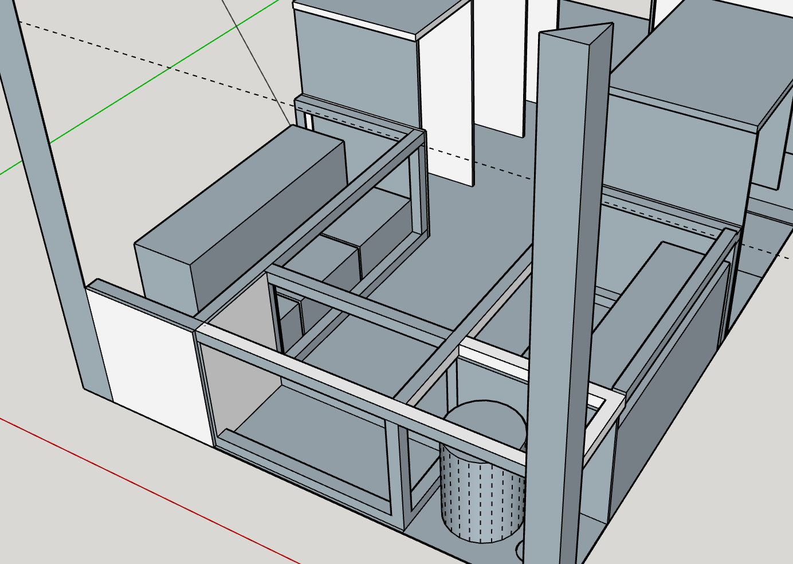Click the red axis line

coord(149,491)
